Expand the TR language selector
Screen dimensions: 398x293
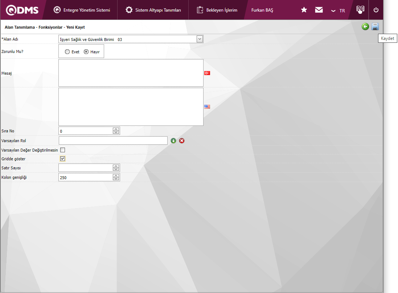pyautogui.click(x=338, y=11)
